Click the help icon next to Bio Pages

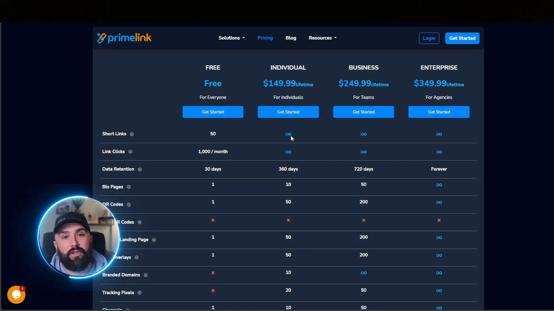[129, 187]
